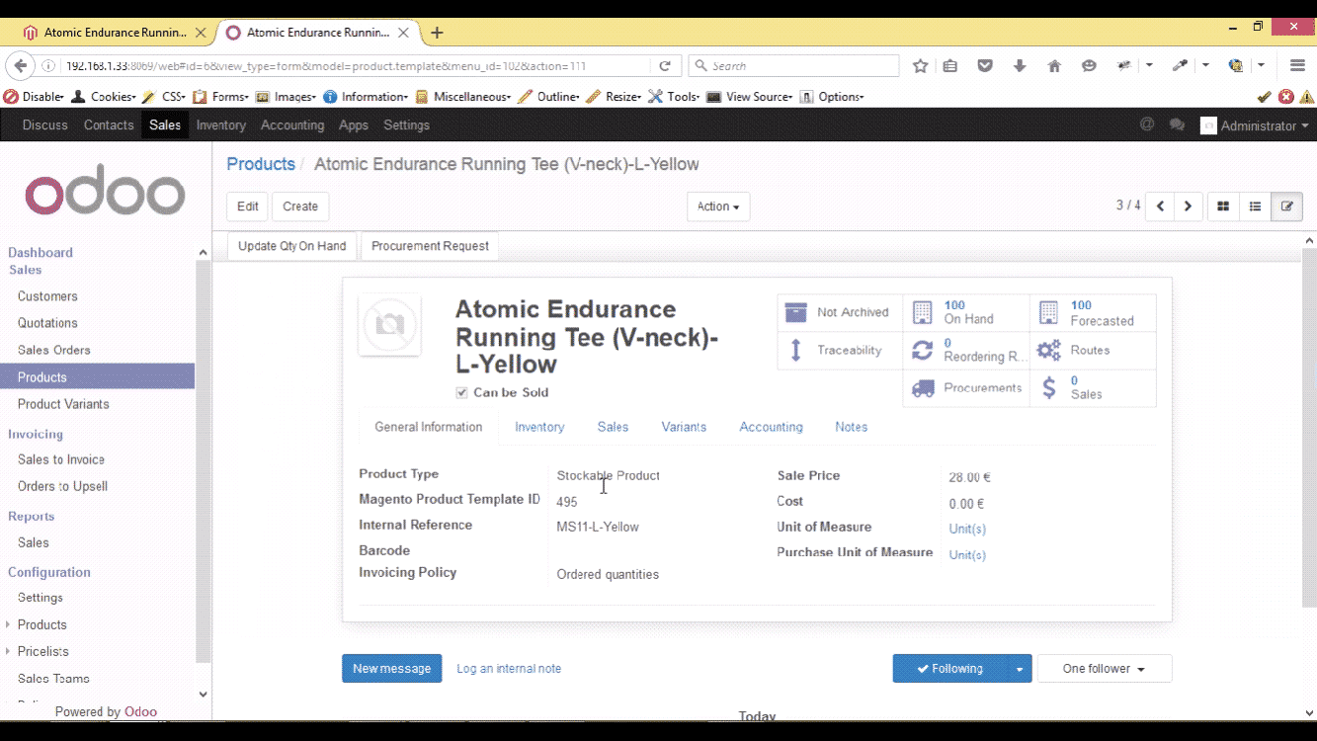This screenshot has width=1317, height=741.
Task: Click Log an internal note
Action: (x=509, y=669)
